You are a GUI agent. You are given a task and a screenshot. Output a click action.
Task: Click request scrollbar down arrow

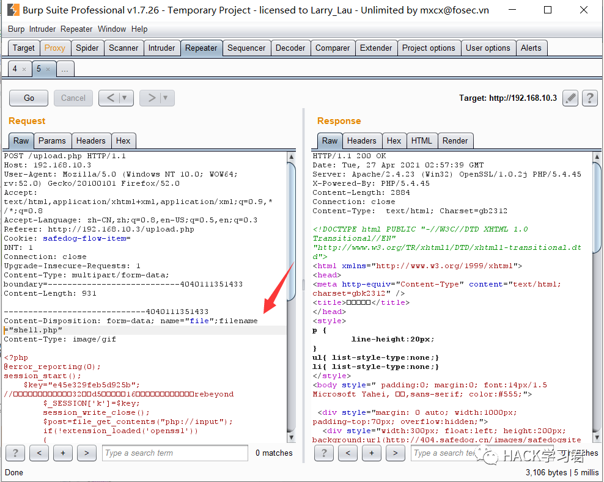(x=292, y=437)
